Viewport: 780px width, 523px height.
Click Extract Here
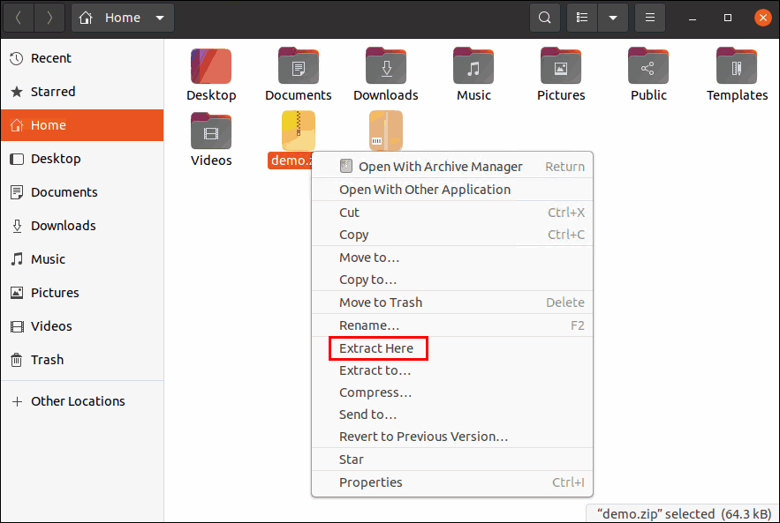click(x=452, y=348)
